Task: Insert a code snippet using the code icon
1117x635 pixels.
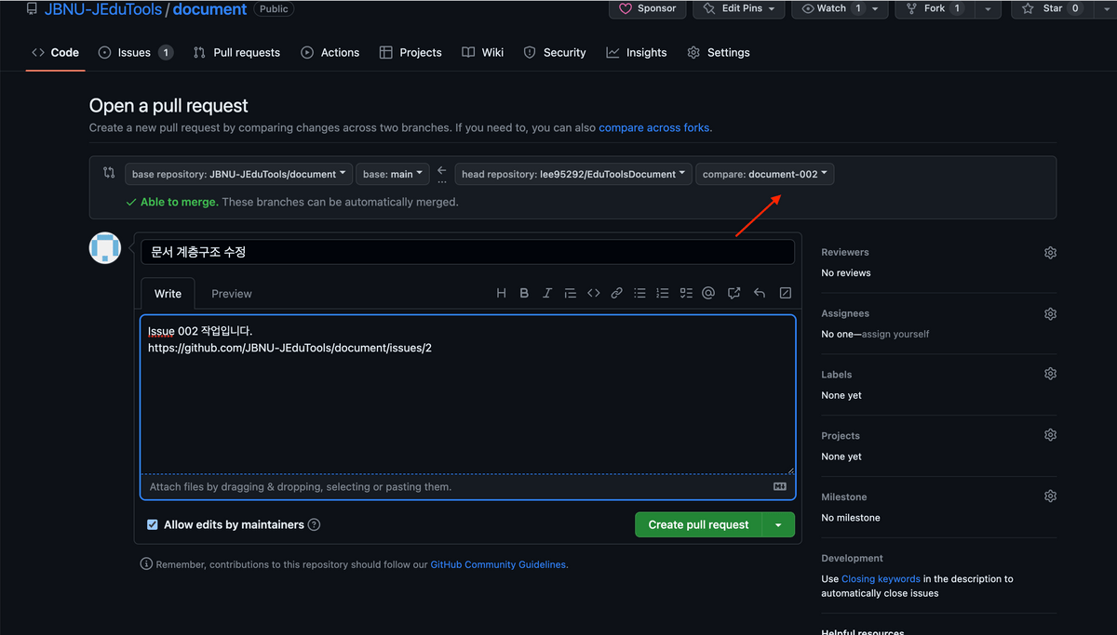Action: 594,293
